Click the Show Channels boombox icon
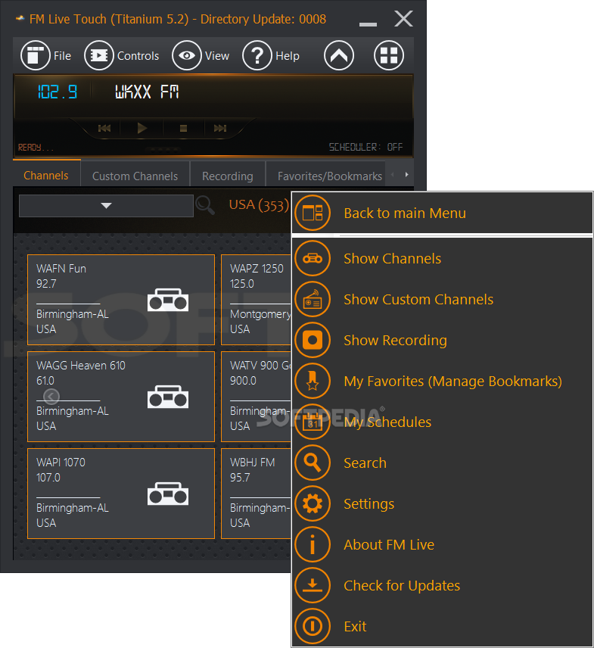The width and height of the screenshot is (594, 648). pos(313,258)
